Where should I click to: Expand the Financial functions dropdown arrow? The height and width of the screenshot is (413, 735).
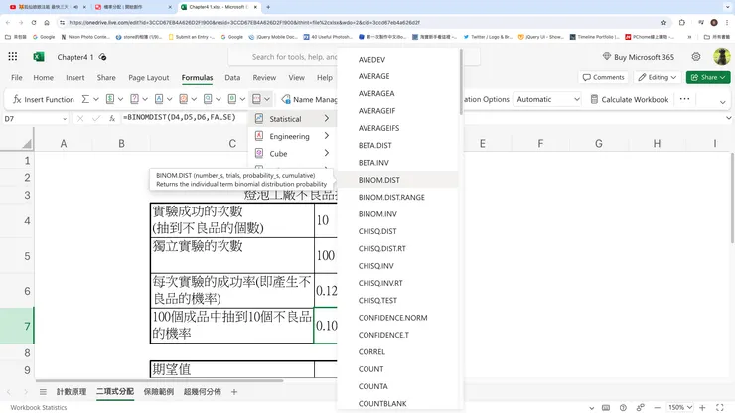[120, 99]
